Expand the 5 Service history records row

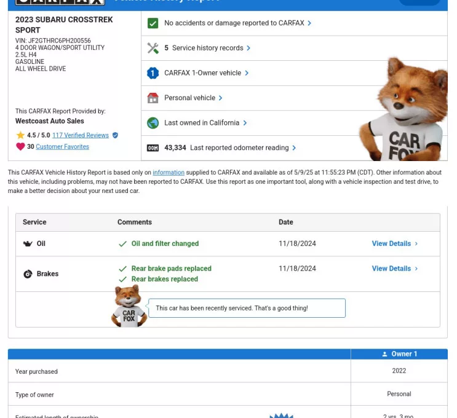207,48
